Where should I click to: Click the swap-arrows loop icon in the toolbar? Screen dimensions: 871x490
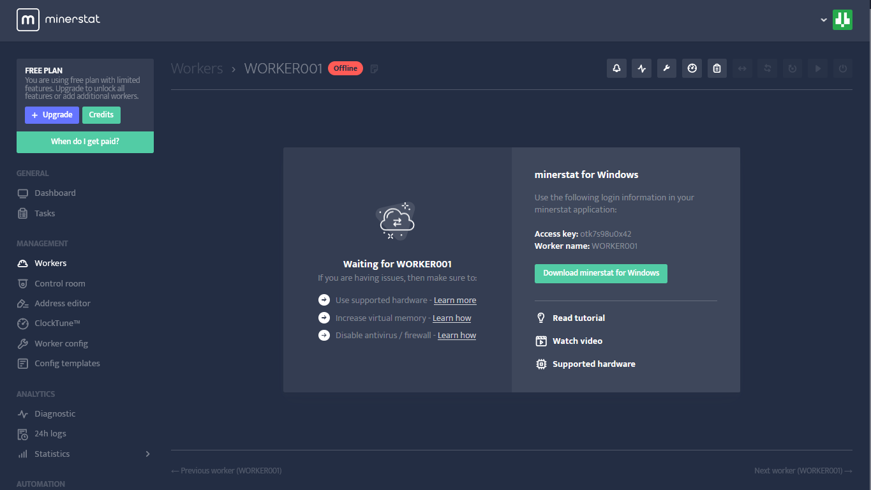(x=768, y=68)
